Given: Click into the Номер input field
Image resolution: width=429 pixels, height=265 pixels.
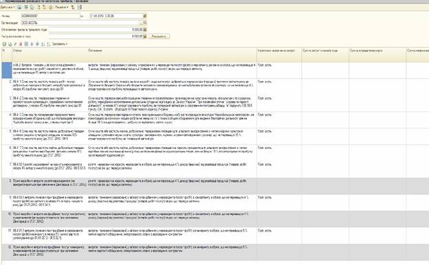Looking at the screenshot, I should [51, 16].
